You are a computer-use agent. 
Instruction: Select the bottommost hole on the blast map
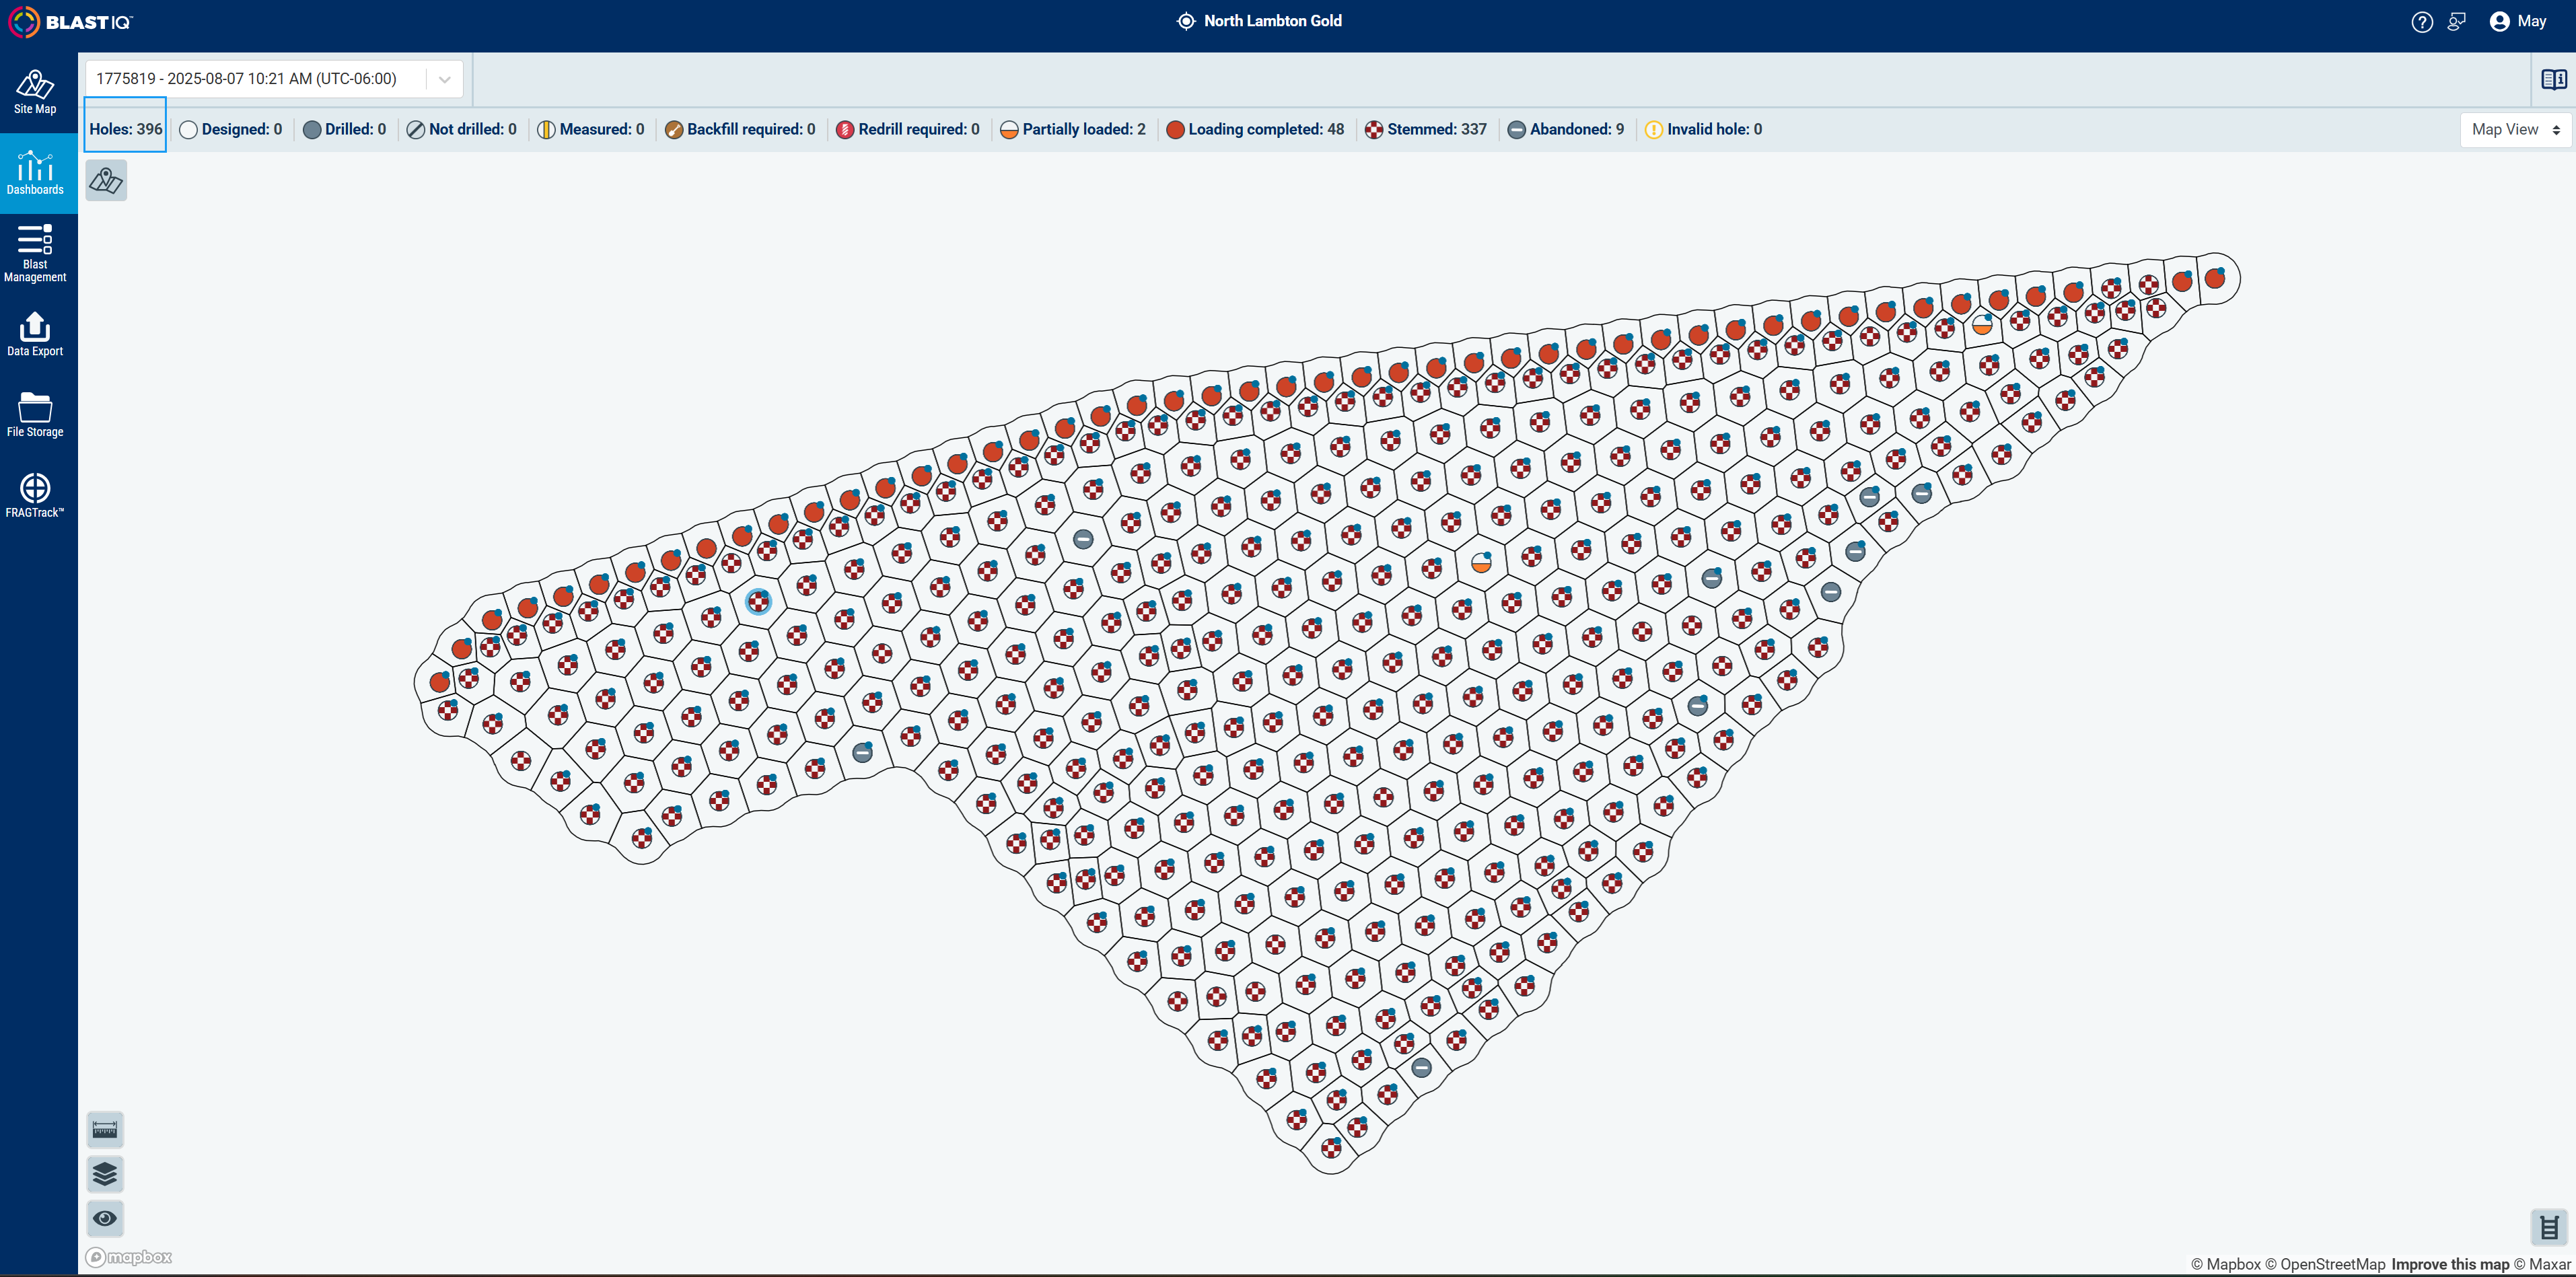[1331, 1148]
